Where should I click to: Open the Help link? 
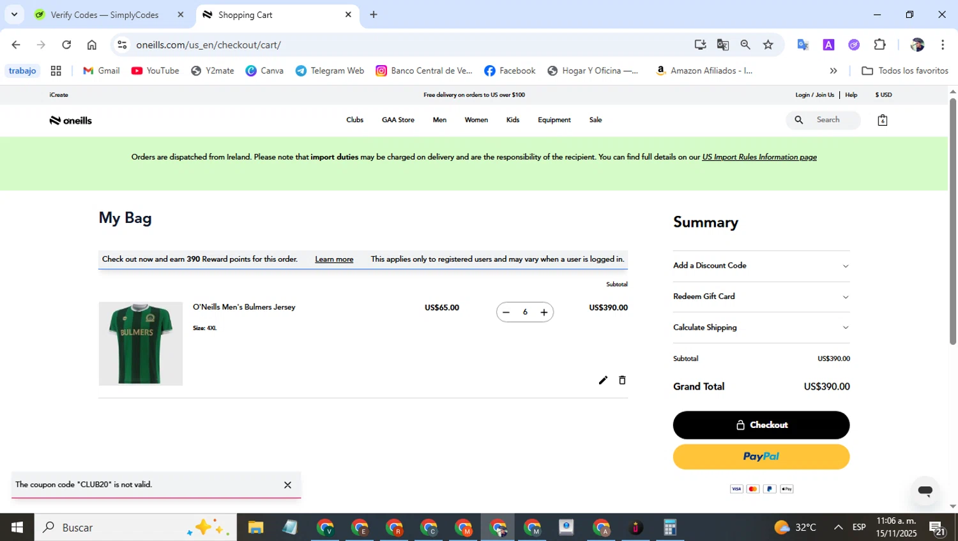tap(851, 95)
